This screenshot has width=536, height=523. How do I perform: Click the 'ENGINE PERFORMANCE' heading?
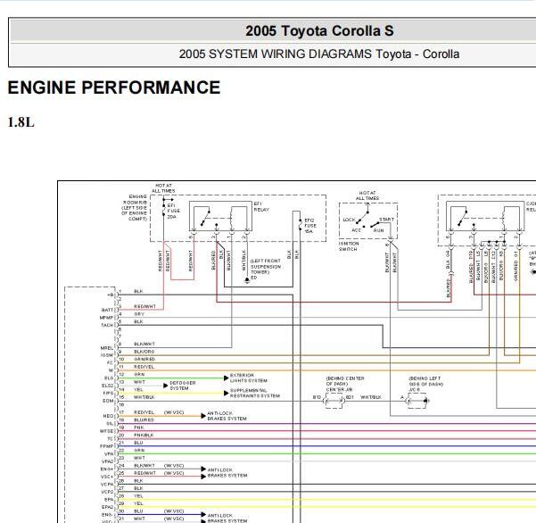114,87
